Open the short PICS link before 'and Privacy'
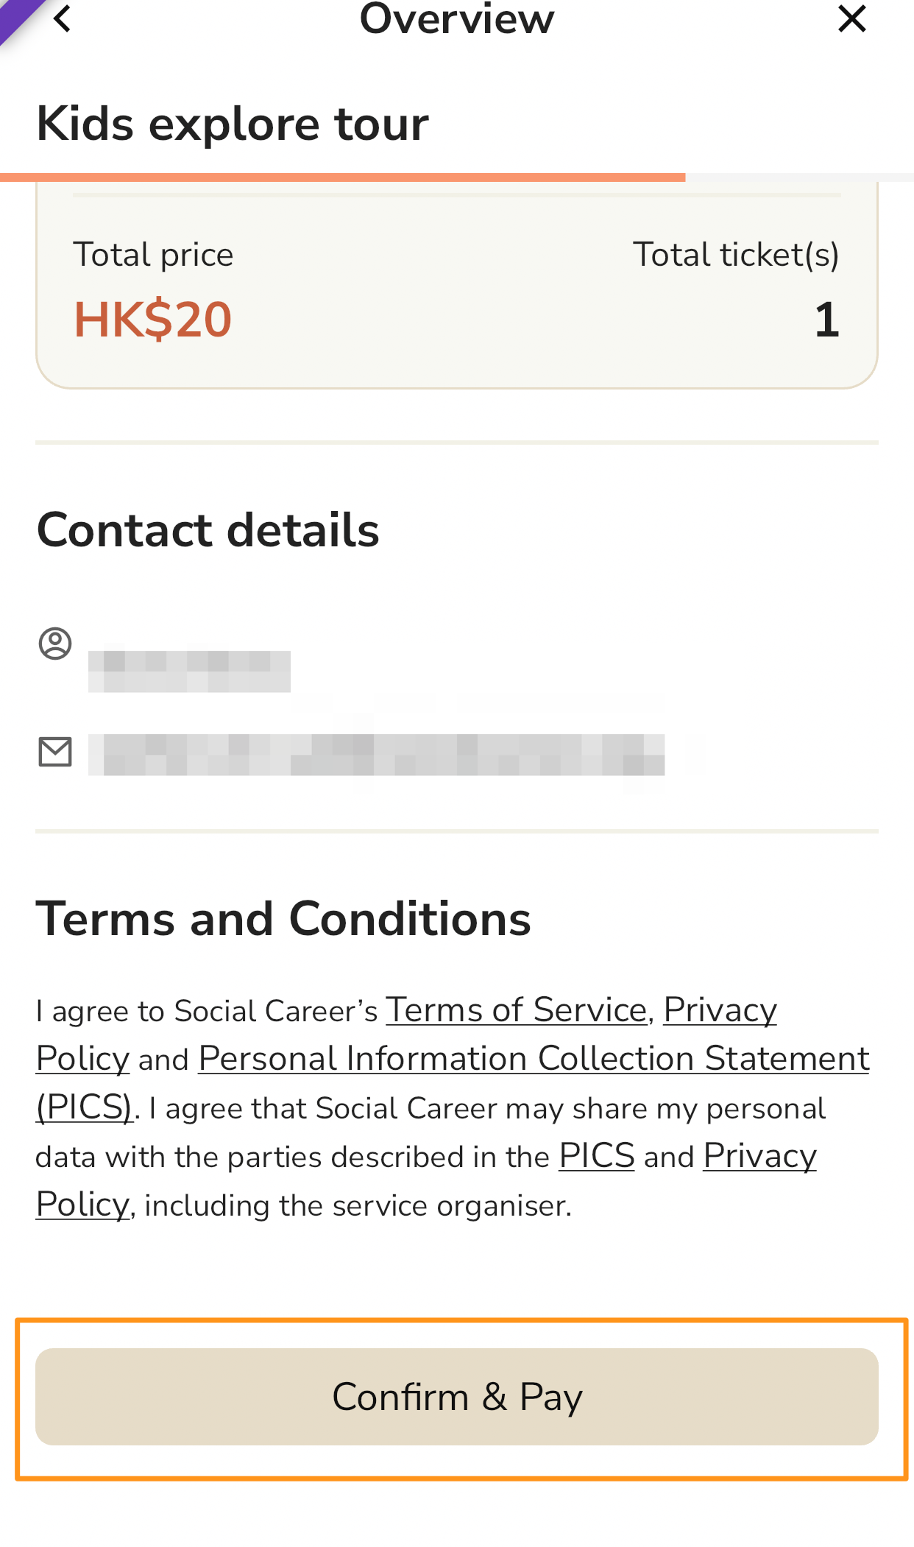The image size is (914, 1547). tap(596, 1155)
